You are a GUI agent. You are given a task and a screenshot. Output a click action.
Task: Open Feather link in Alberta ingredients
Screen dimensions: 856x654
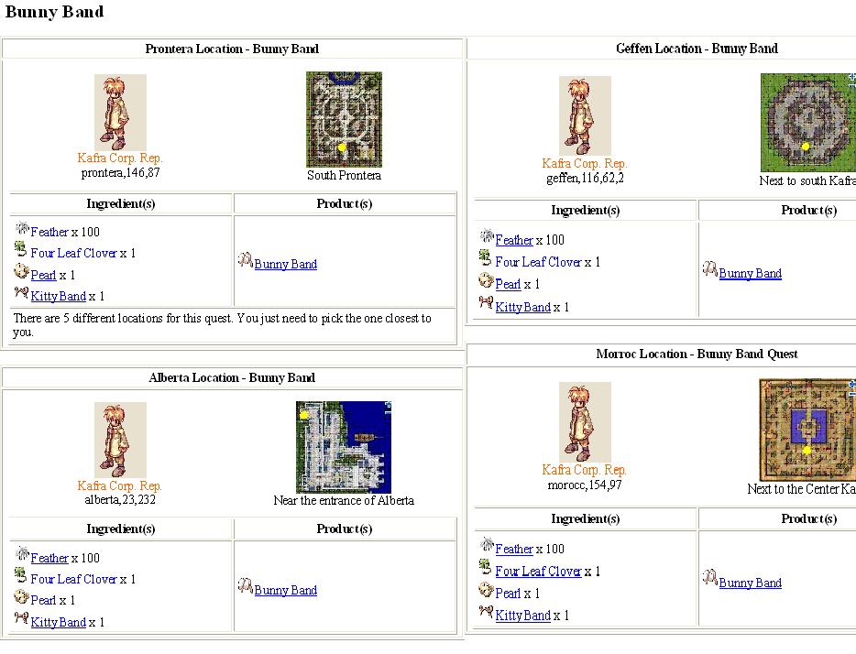coord(49,558)
